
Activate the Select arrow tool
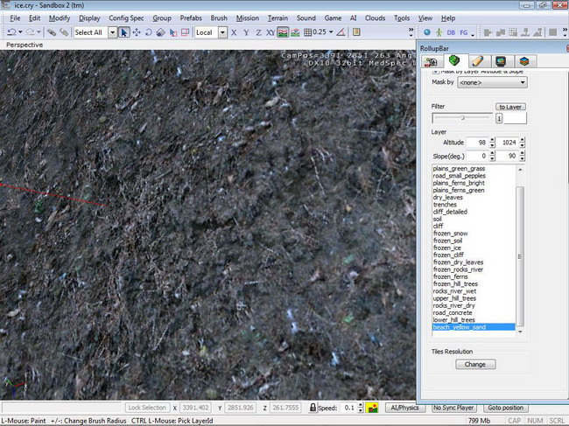pyautogui.click(x=124, y=32)
